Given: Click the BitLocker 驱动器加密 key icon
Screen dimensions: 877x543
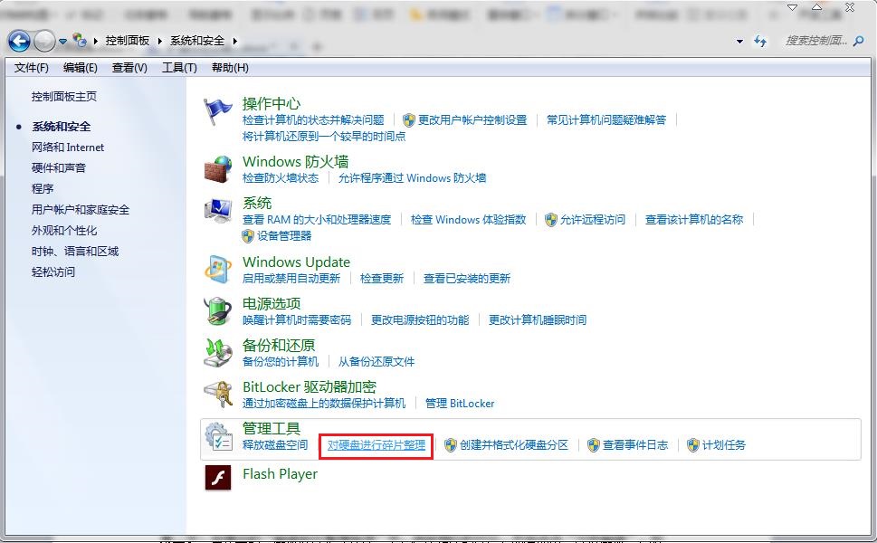Looking at the screenshot, I should 218,395.
